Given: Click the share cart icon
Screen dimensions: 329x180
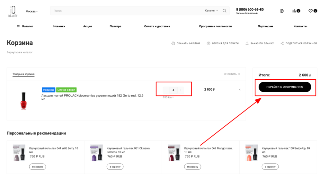Looking at the screenshot, I should click(x=282, y=43).
